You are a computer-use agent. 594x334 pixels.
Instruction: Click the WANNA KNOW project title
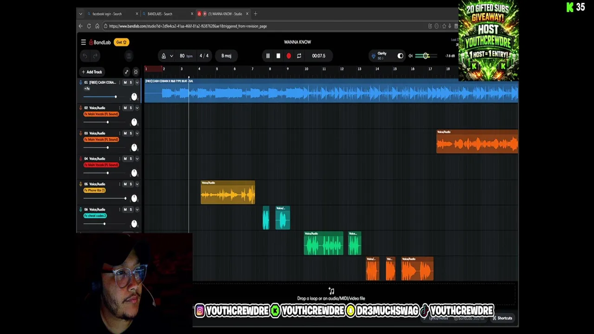click(297, 42)
